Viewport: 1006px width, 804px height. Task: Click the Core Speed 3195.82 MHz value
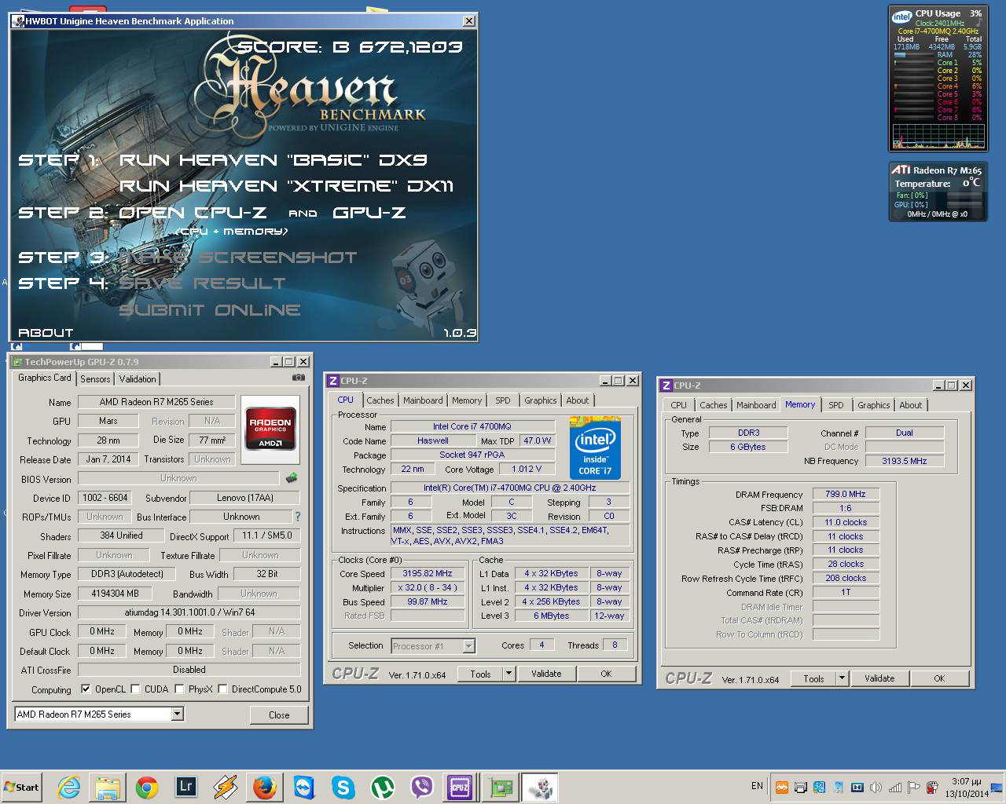[427, 573]
